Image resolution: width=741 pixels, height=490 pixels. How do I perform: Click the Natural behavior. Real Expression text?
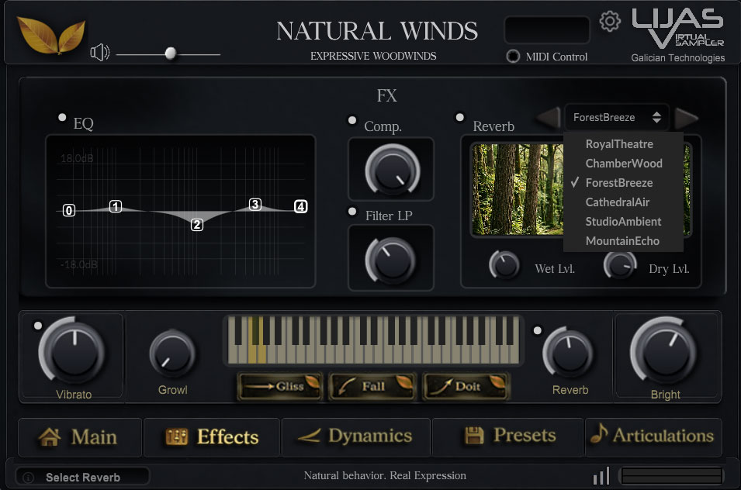click(385, 475)
